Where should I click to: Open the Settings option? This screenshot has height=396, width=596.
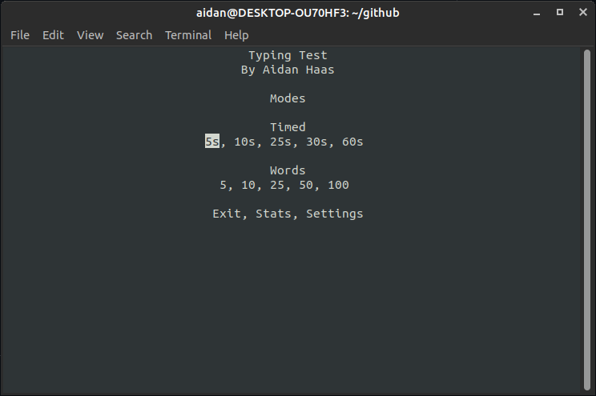coord(335,214)
